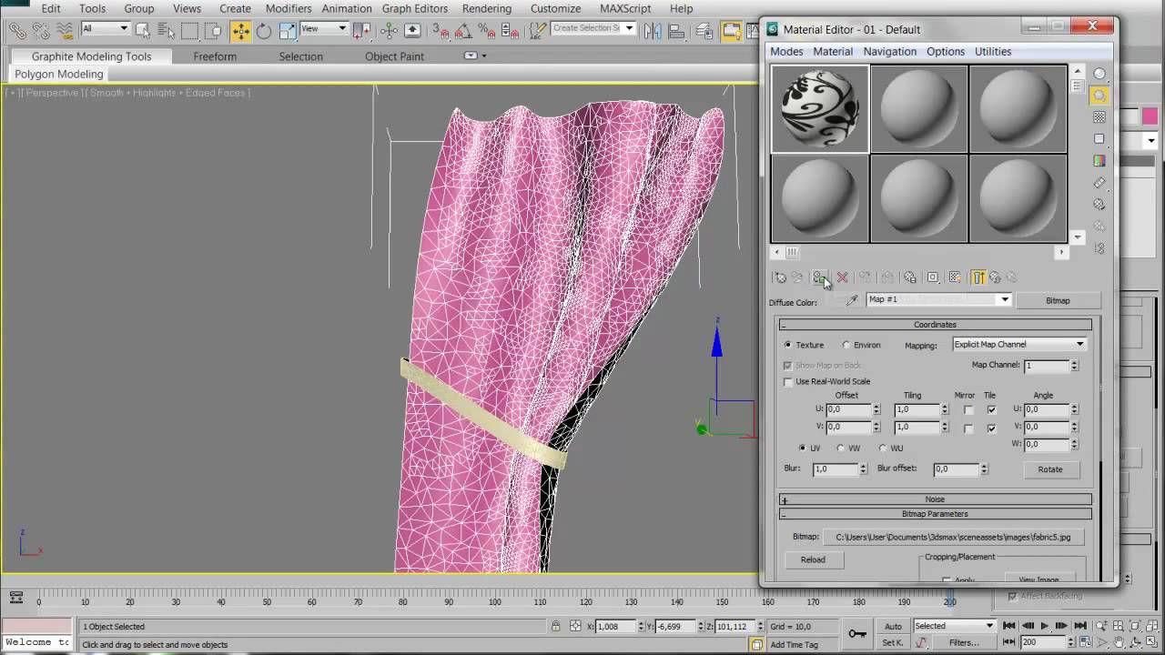Select the Texture radio button

[788, 345]
